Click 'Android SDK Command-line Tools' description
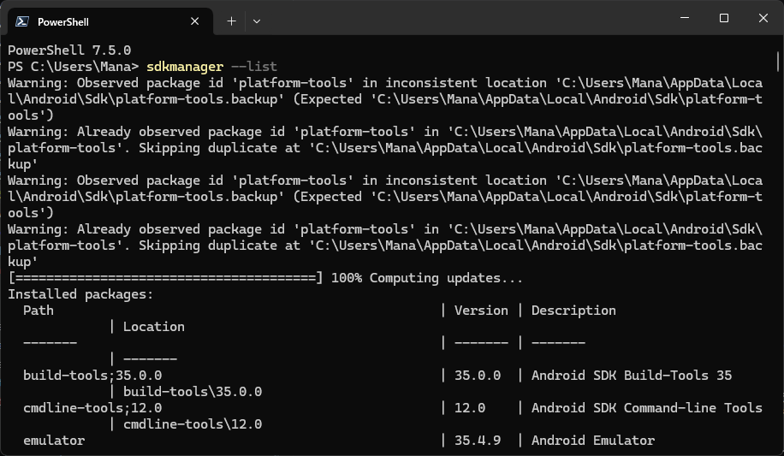 647,408
